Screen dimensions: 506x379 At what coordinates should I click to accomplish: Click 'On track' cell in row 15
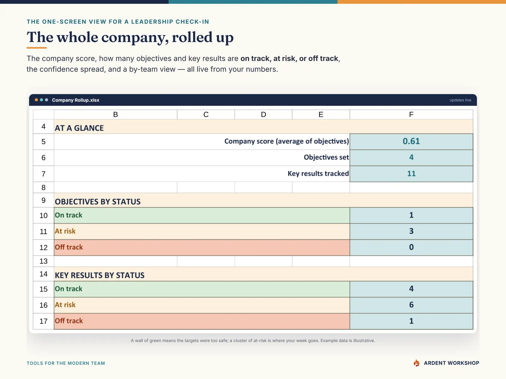click(202, 289)
